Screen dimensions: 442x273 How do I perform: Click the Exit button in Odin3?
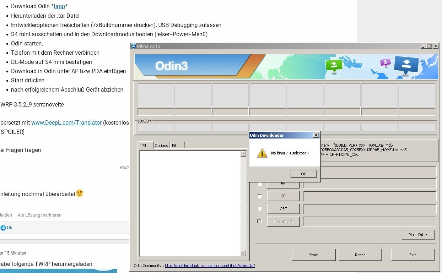point(413,255)
